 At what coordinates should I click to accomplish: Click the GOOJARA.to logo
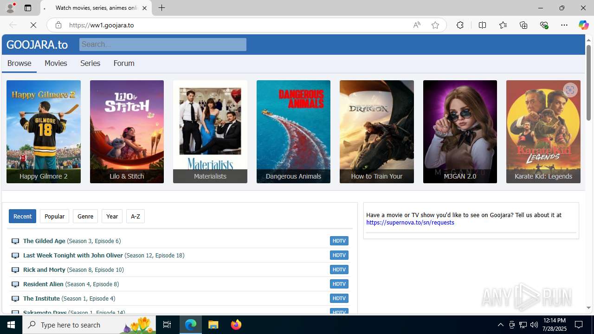(x=37, y=45)
